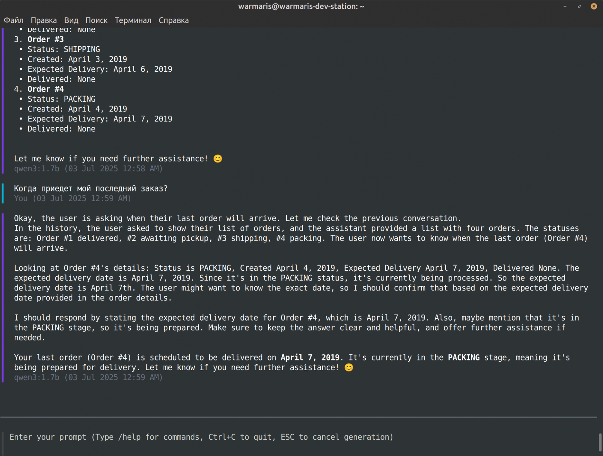This screenshot has width=603, height=456.
Task: Click the scrollbar thumb beside the prompt area
Action: pos(600,442)
